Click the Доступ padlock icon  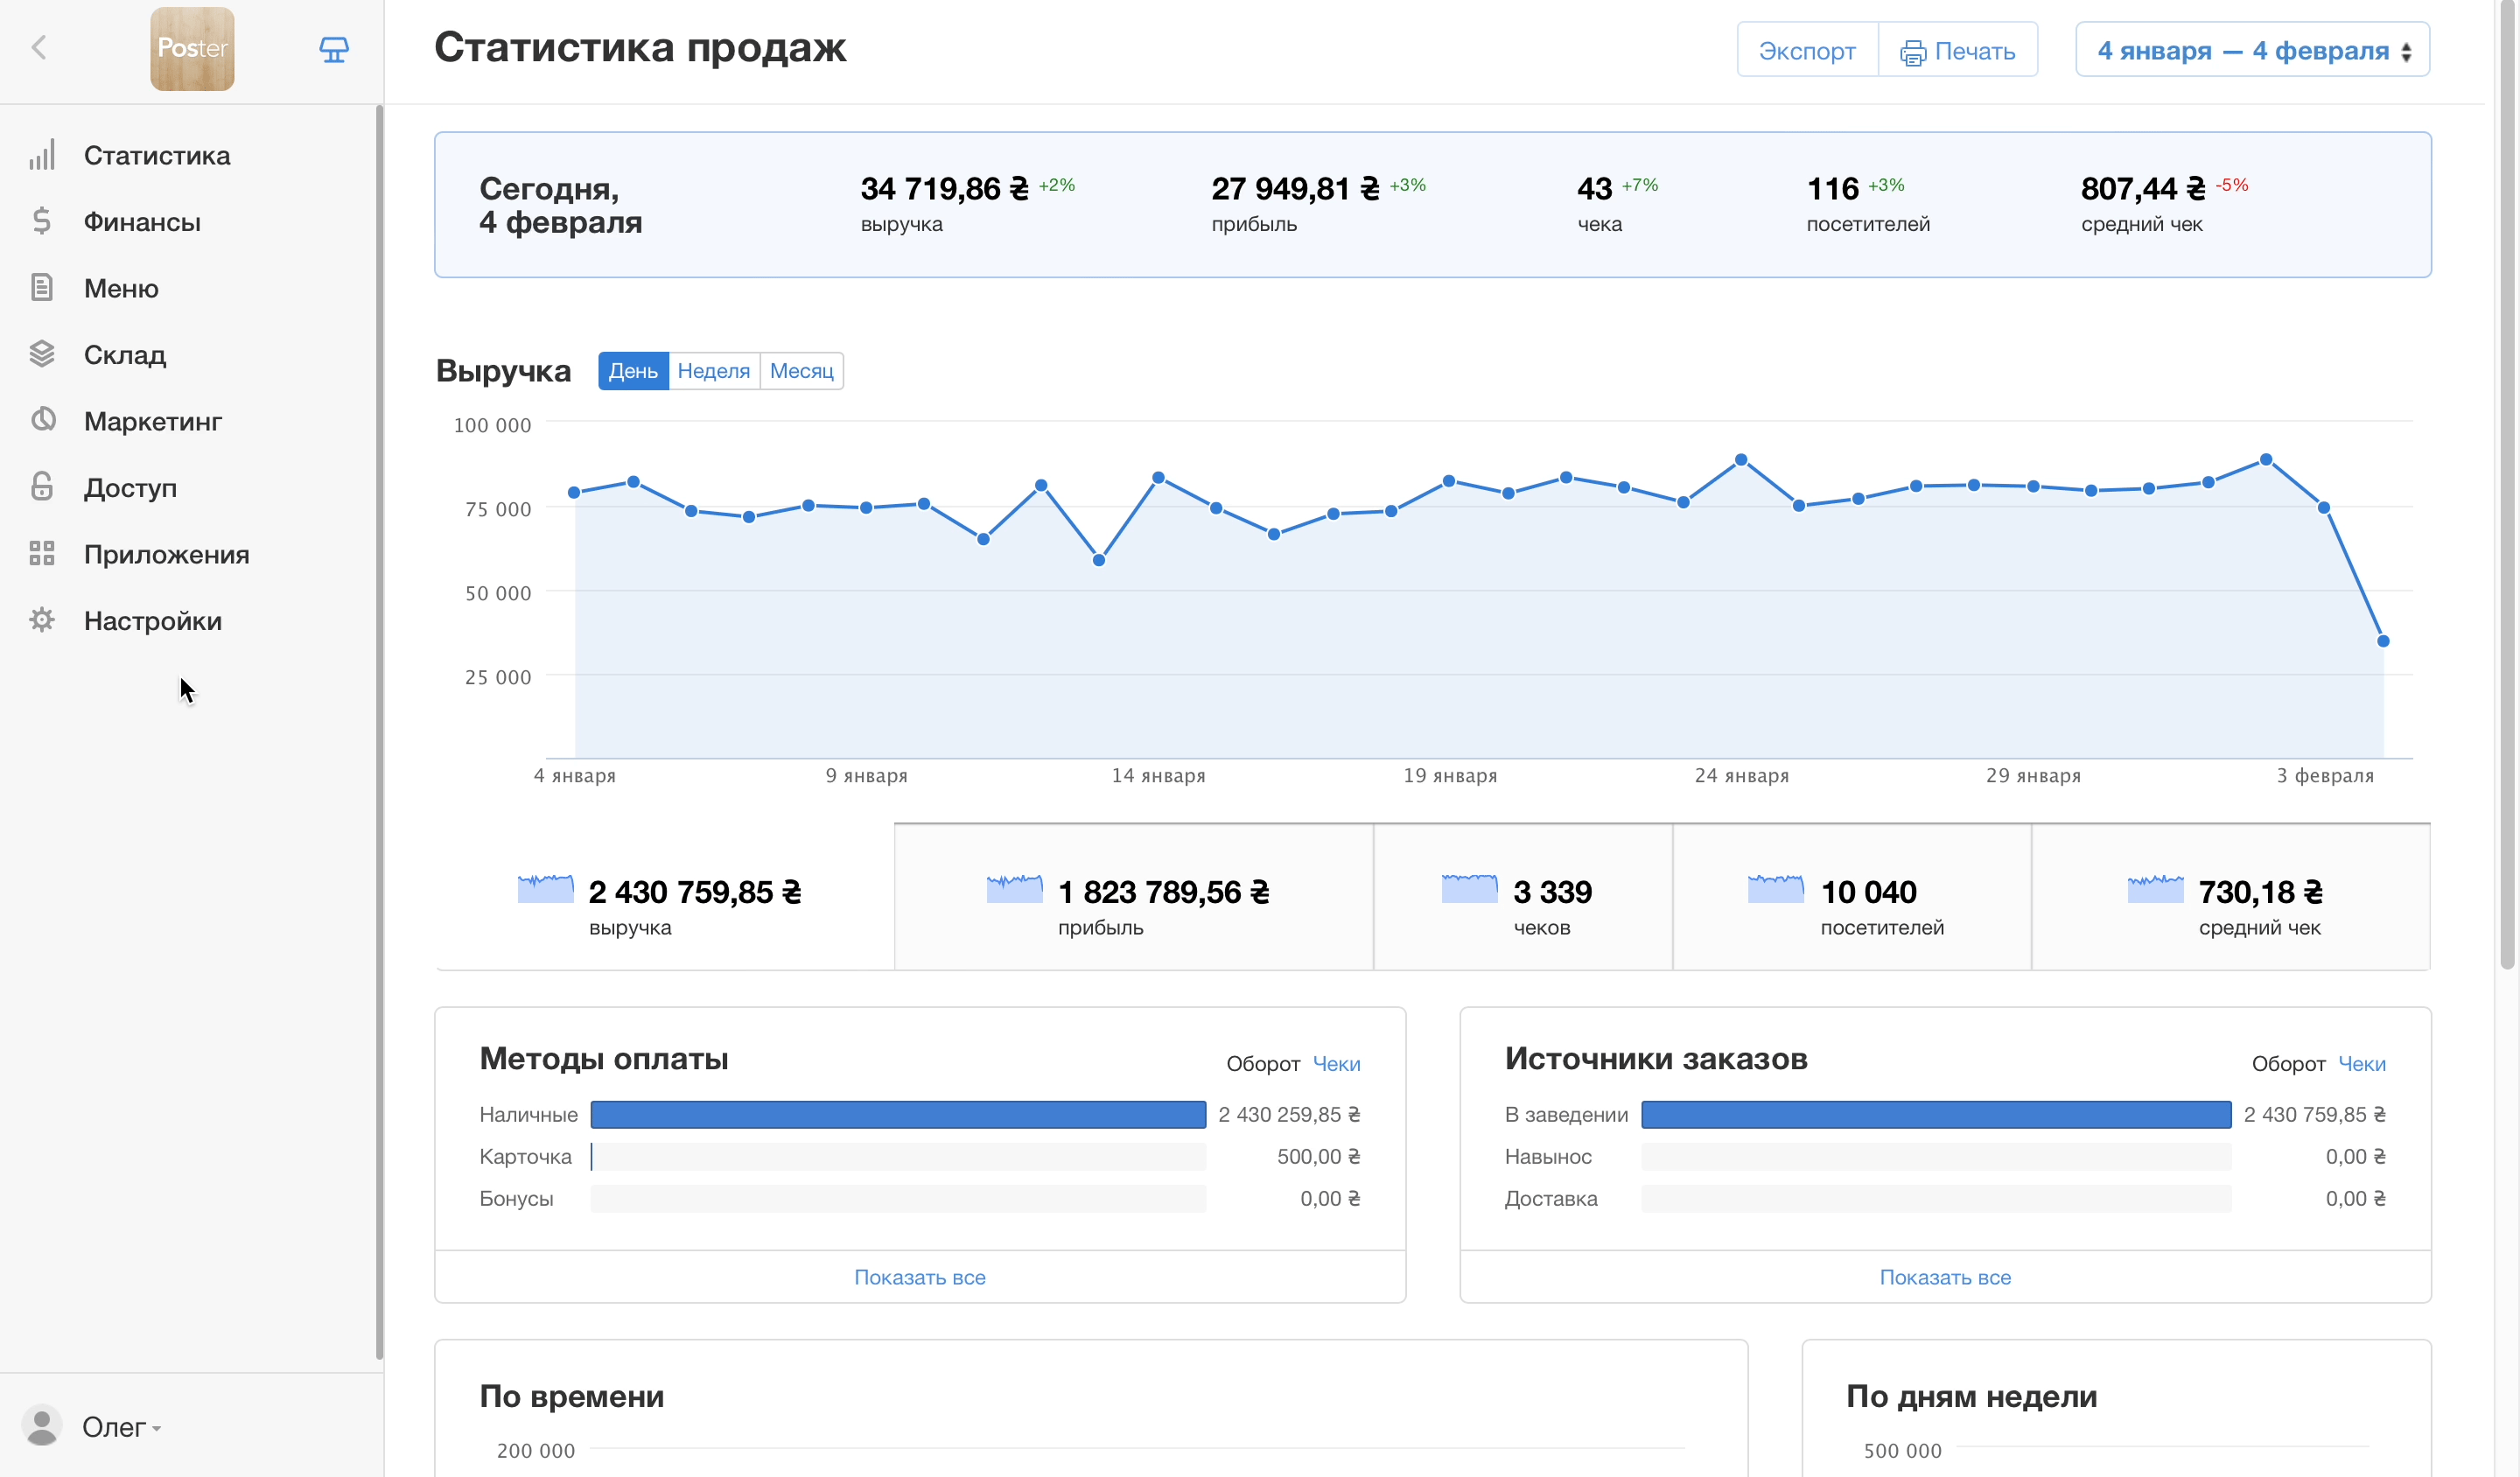(x=41, y=487)
